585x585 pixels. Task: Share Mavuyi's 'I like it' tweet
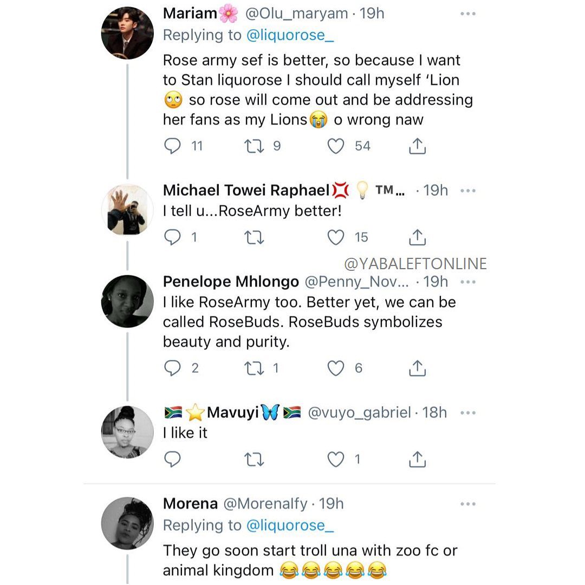(417, 459)
